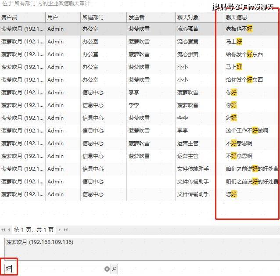Select 给你发个好东西 sent to 小小

[244, 79]
